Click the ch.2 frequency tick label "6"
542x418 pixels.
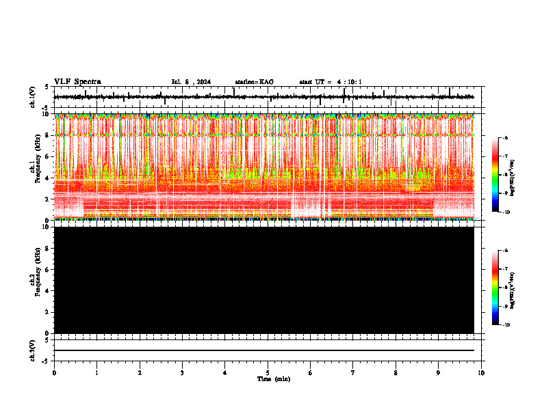pyautogui.click(x=48, y=270)
